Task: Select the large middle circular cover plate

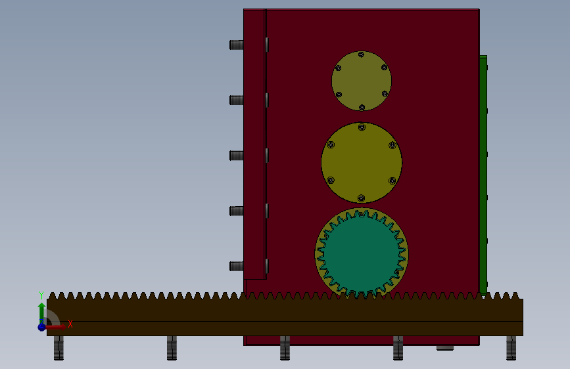Action: click(x=362, y=162)
